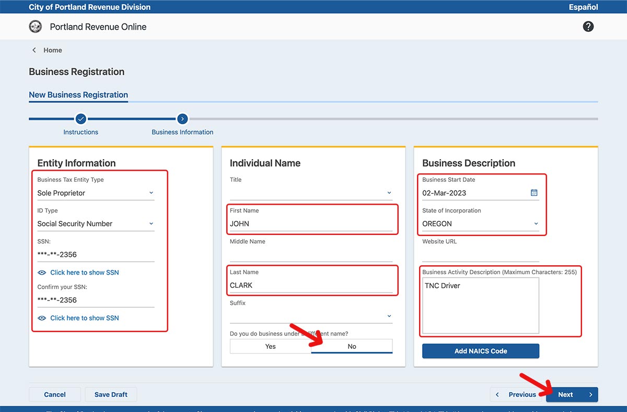Image resolution: width=627 pixels, height=412 pixels.
Task: Click the back arrow beside Home
Action: [x=34, y=50]
